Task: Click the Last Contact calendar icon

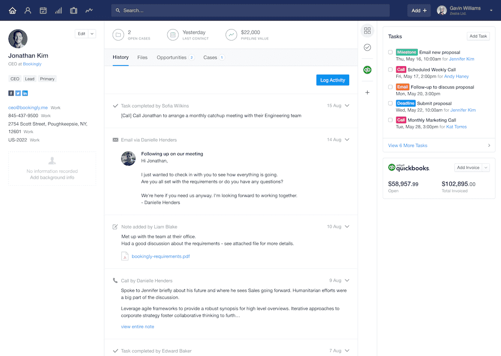Action: 173,35
